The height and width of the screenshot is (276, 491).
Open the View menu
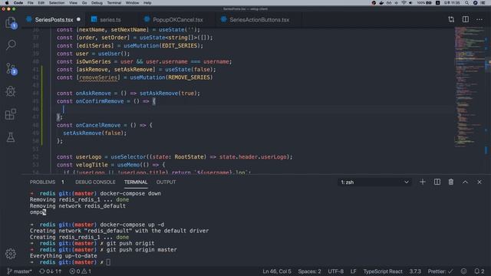pyautogui.click(x=73, y=3)
